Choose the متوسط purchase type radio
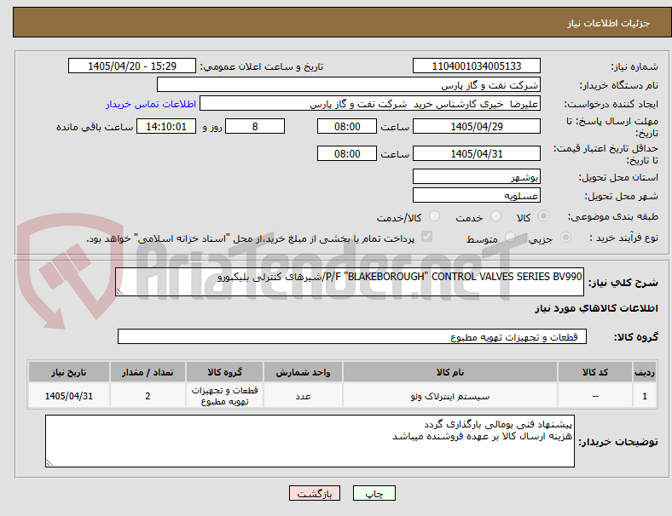The image size is (672, 516). pyautogui.click(x=510, y=237)
